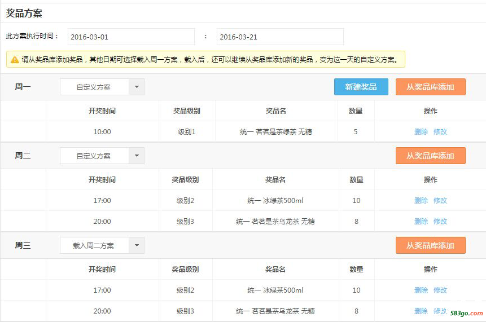This screenshot has height=322, width=486.
Task: Click 修改 for 周一 10:00 prize
Action: tap(440, 132)
